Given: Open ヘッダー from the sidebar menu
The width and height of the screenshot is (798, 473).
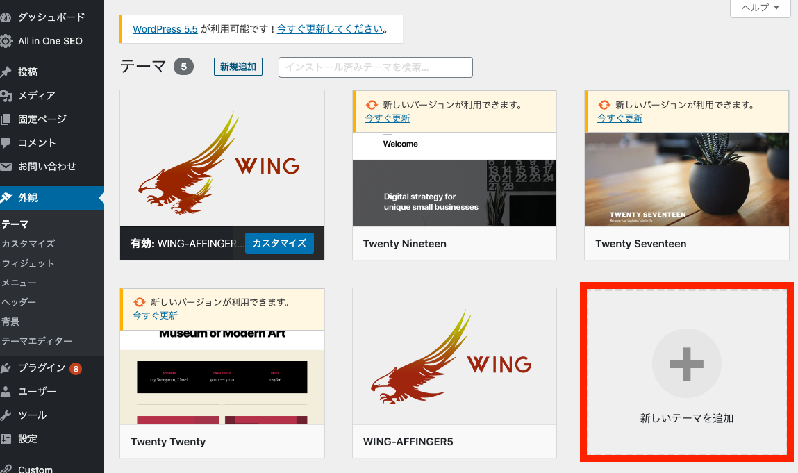Looking at the screenshot, I should (23, 301).
